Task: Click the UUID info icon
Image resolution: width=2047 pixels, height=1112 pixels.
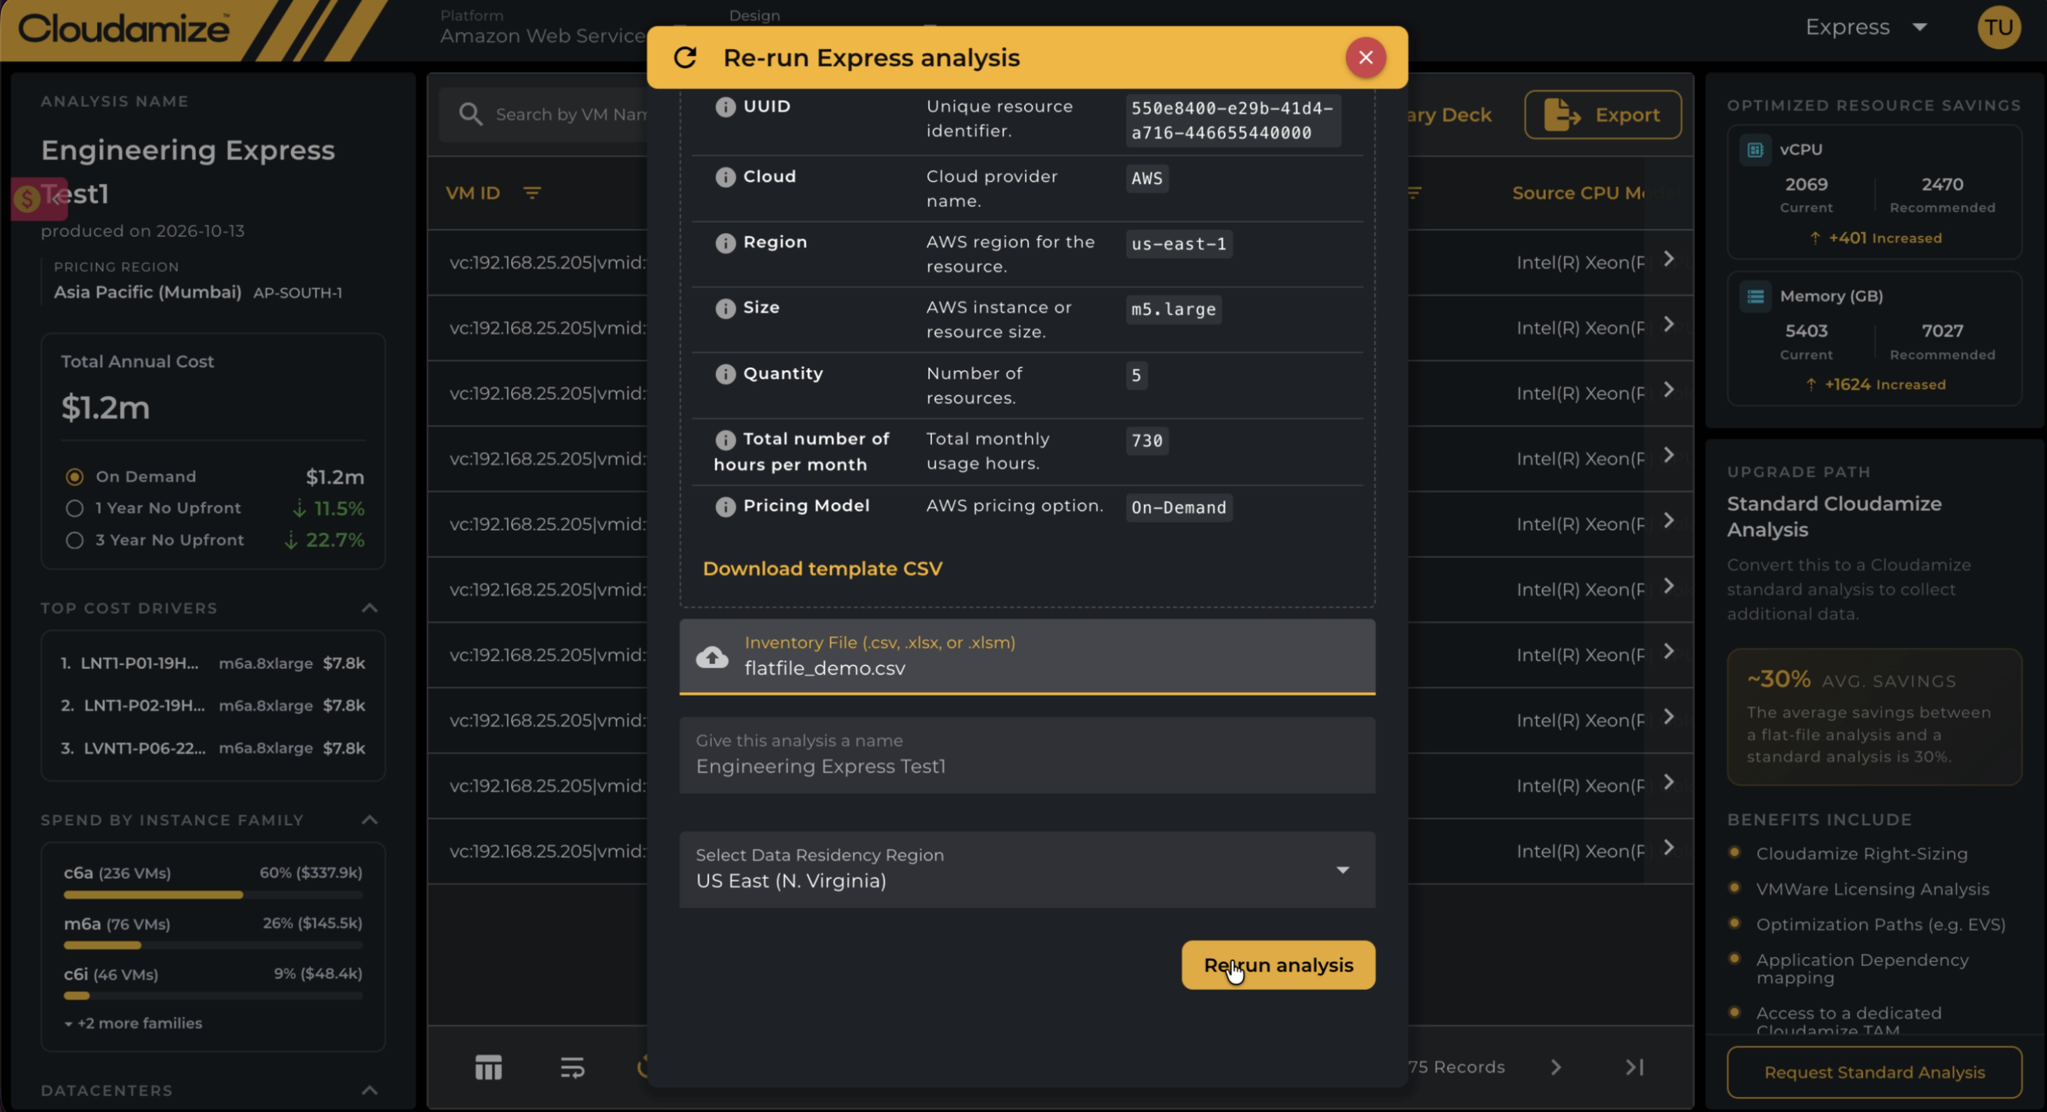Action: 725,106
